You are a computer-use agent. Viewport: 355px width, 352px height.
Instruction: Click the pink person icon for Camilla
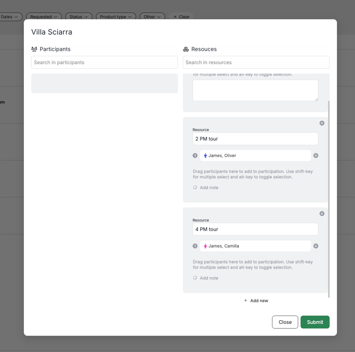206,246
